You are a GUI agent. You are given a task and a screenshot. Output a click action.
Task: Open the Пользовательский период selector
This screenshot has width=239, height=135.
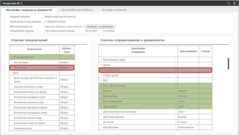tap(60, 31)
